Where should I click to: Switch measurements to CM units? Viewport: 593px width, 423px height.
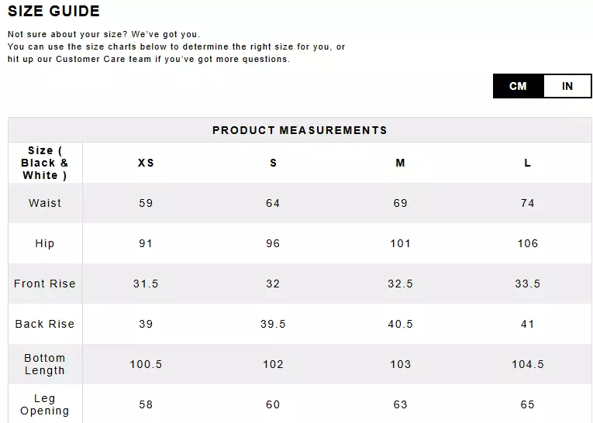[x=518, y=86]
